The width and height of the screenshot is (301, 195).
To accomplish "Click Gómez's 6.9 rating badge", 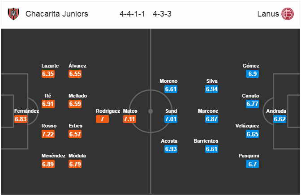I will pyautogui.click(x=253, y=74).
